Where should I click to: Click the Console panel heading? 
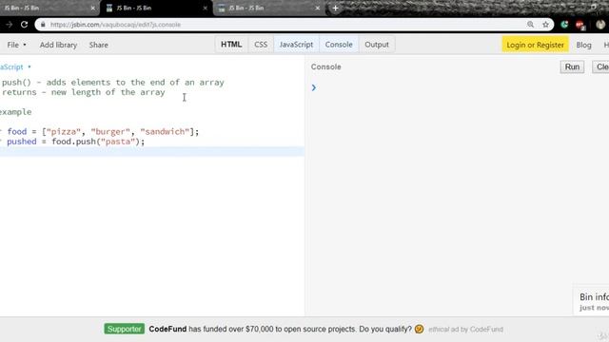(x=325, y=66)
